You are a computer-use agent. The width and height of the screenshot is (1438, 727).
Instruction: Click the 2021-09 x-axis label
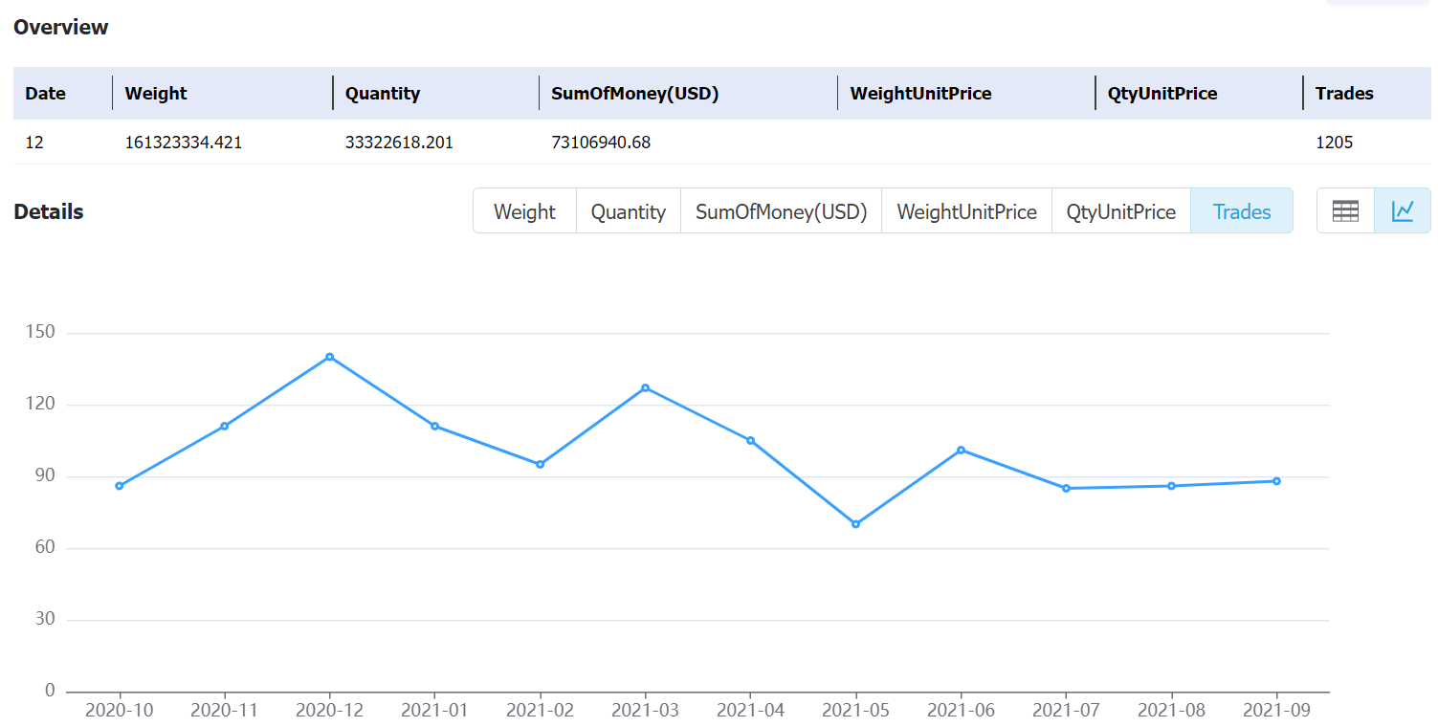pos(1277,711)
